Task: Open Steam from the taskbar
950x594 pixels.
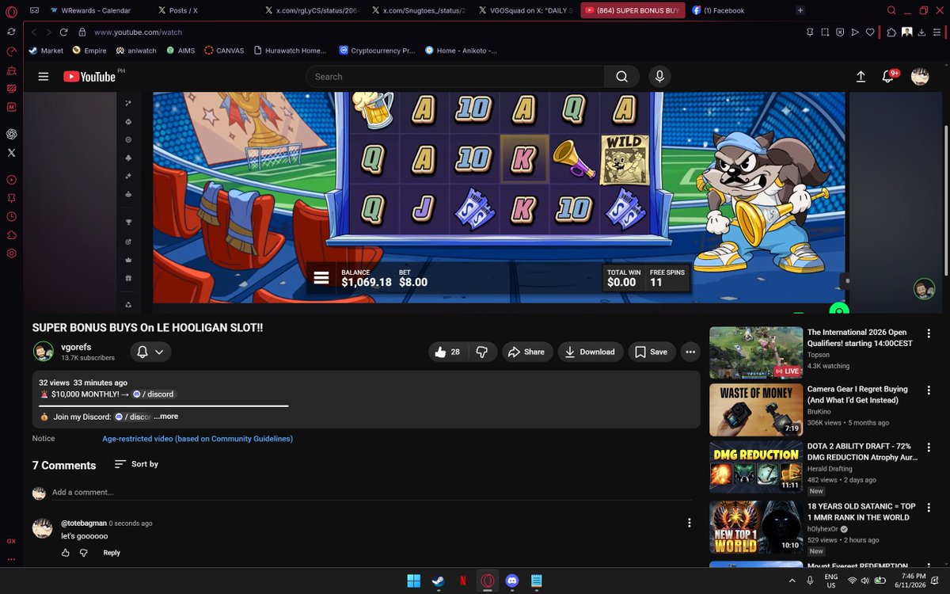Action: 438,581
